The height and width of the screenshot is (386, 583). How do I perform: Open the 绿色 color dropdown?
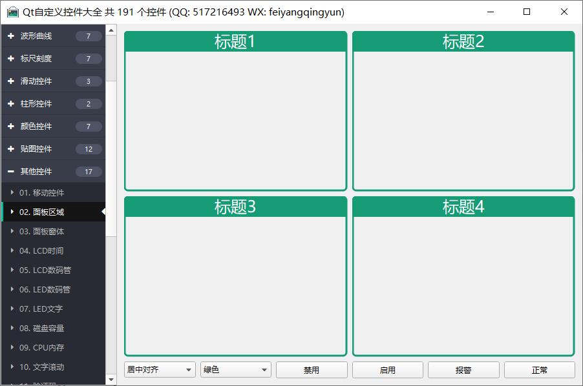click(236, 370)
